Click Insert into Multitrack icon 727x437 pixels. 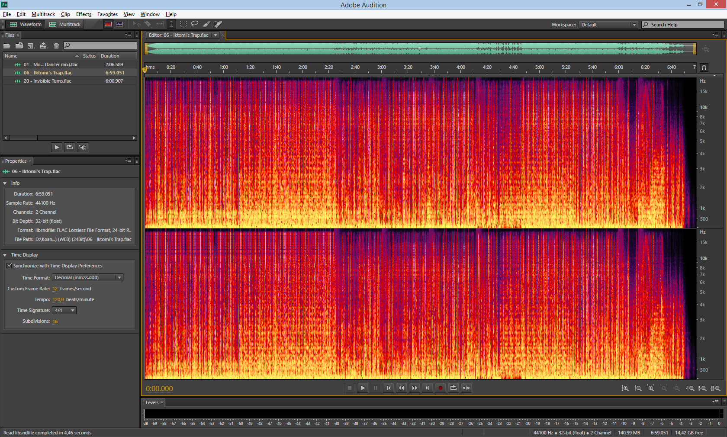[x=43, y=45]
